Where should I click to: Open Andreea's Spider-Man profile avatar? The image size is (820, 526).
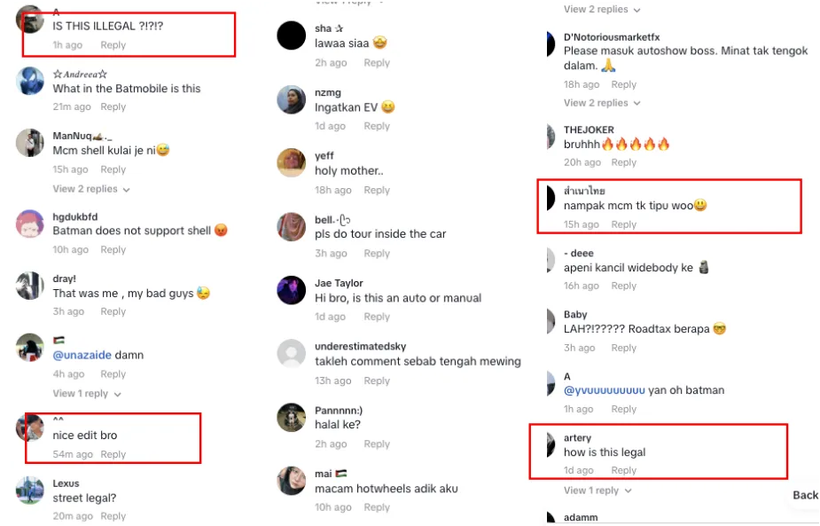point(30,81)
